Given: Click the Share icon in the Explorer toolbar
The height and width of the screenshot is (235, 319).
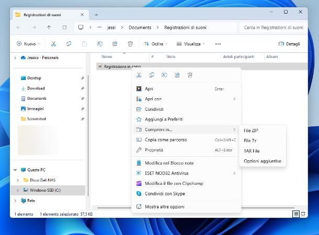Looking at the screenshot, I should 115,44.
